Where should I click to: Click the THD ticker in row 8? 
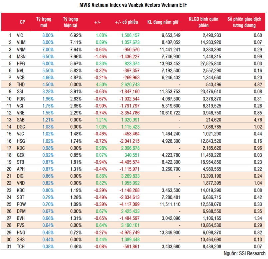[x=21, y=84]
